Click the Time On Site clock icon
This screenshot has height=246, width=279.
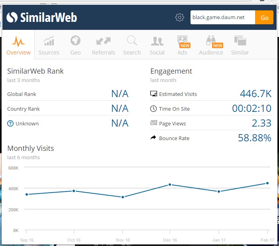(153, 109)
